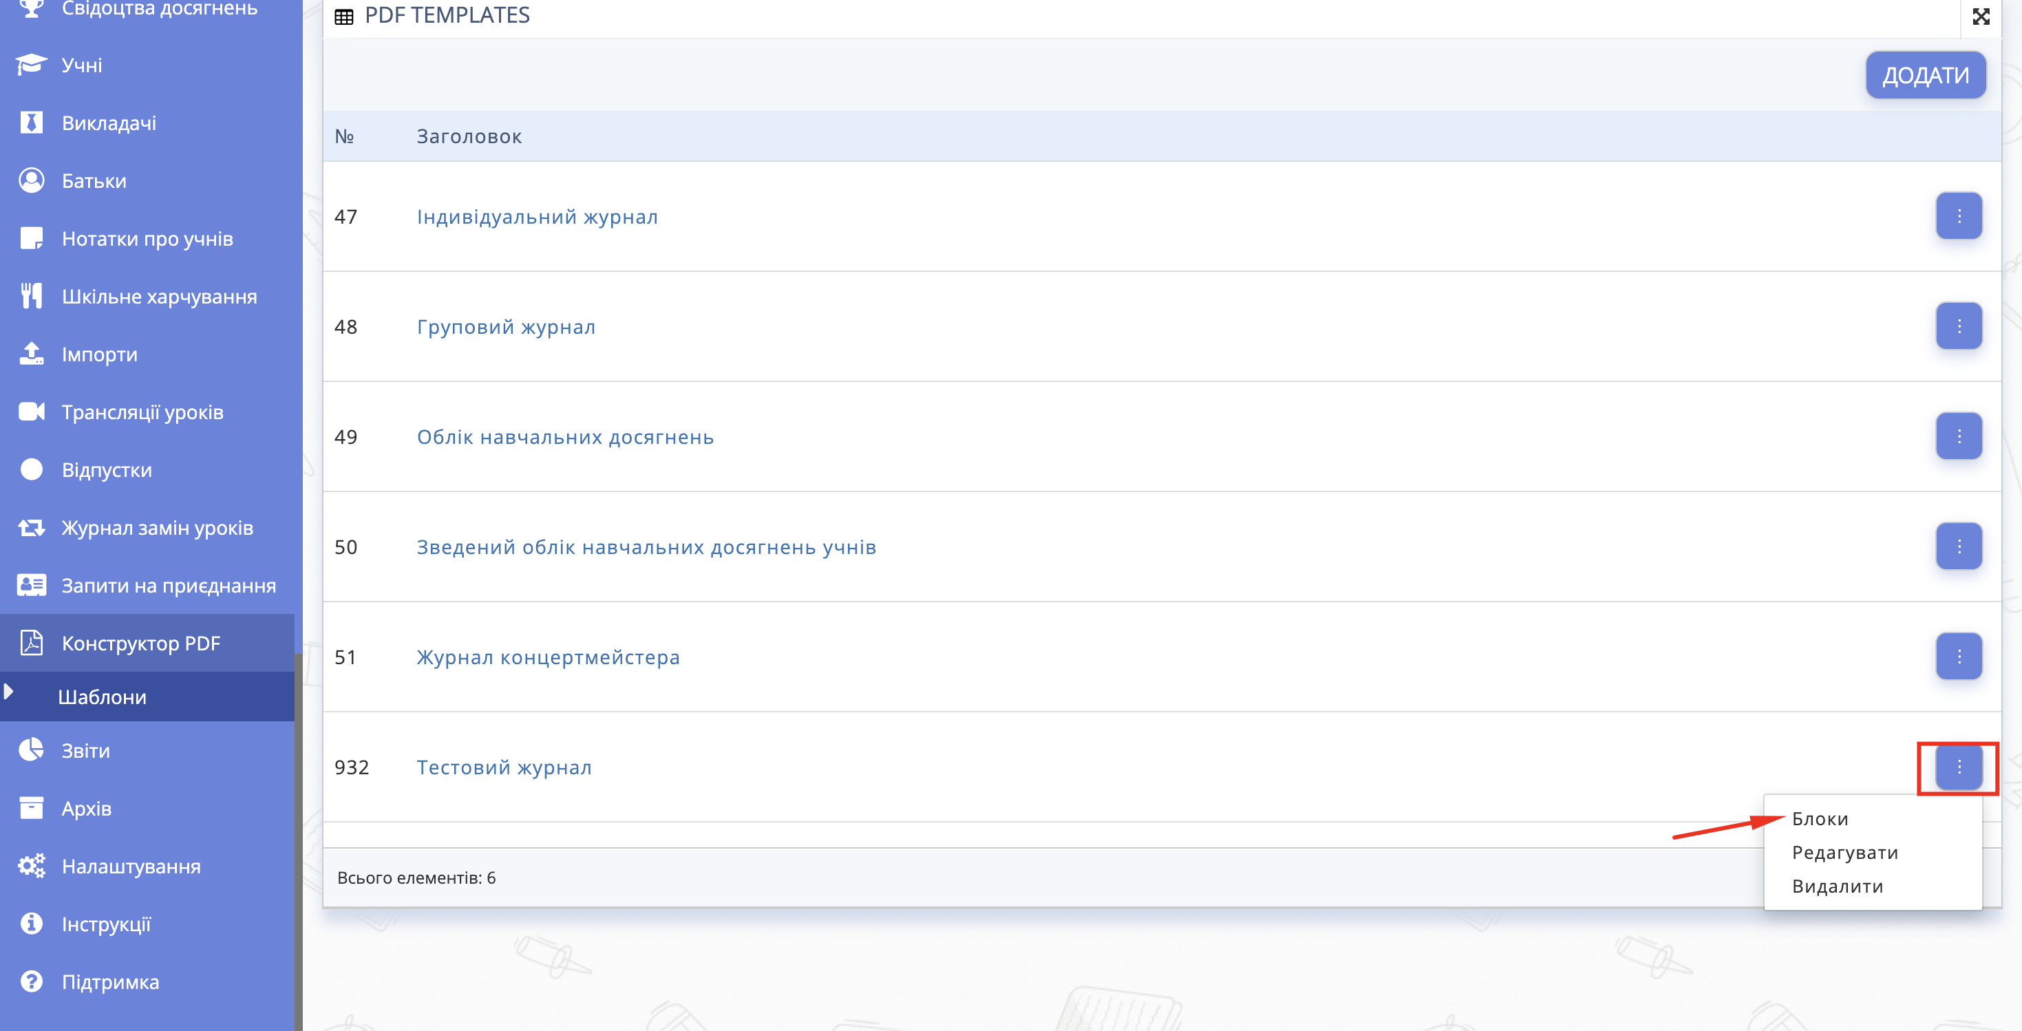2022x1031 pixels.
Task: Choose Редагувати in the dropdown menu
Action: pos(1844,853)
